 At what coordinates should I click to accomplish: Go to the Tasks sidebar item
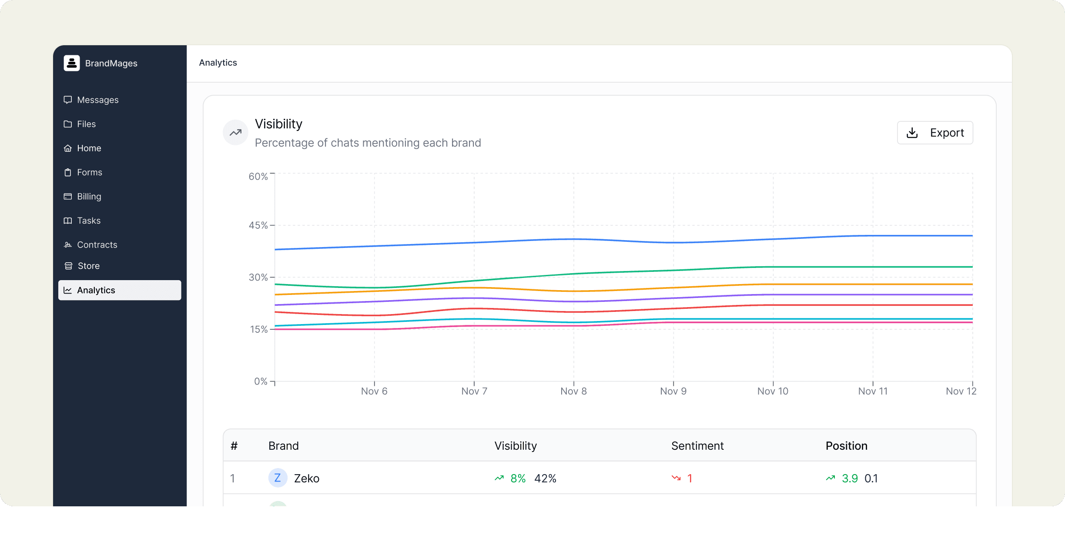pyautogui.click(x=89, y=221)
